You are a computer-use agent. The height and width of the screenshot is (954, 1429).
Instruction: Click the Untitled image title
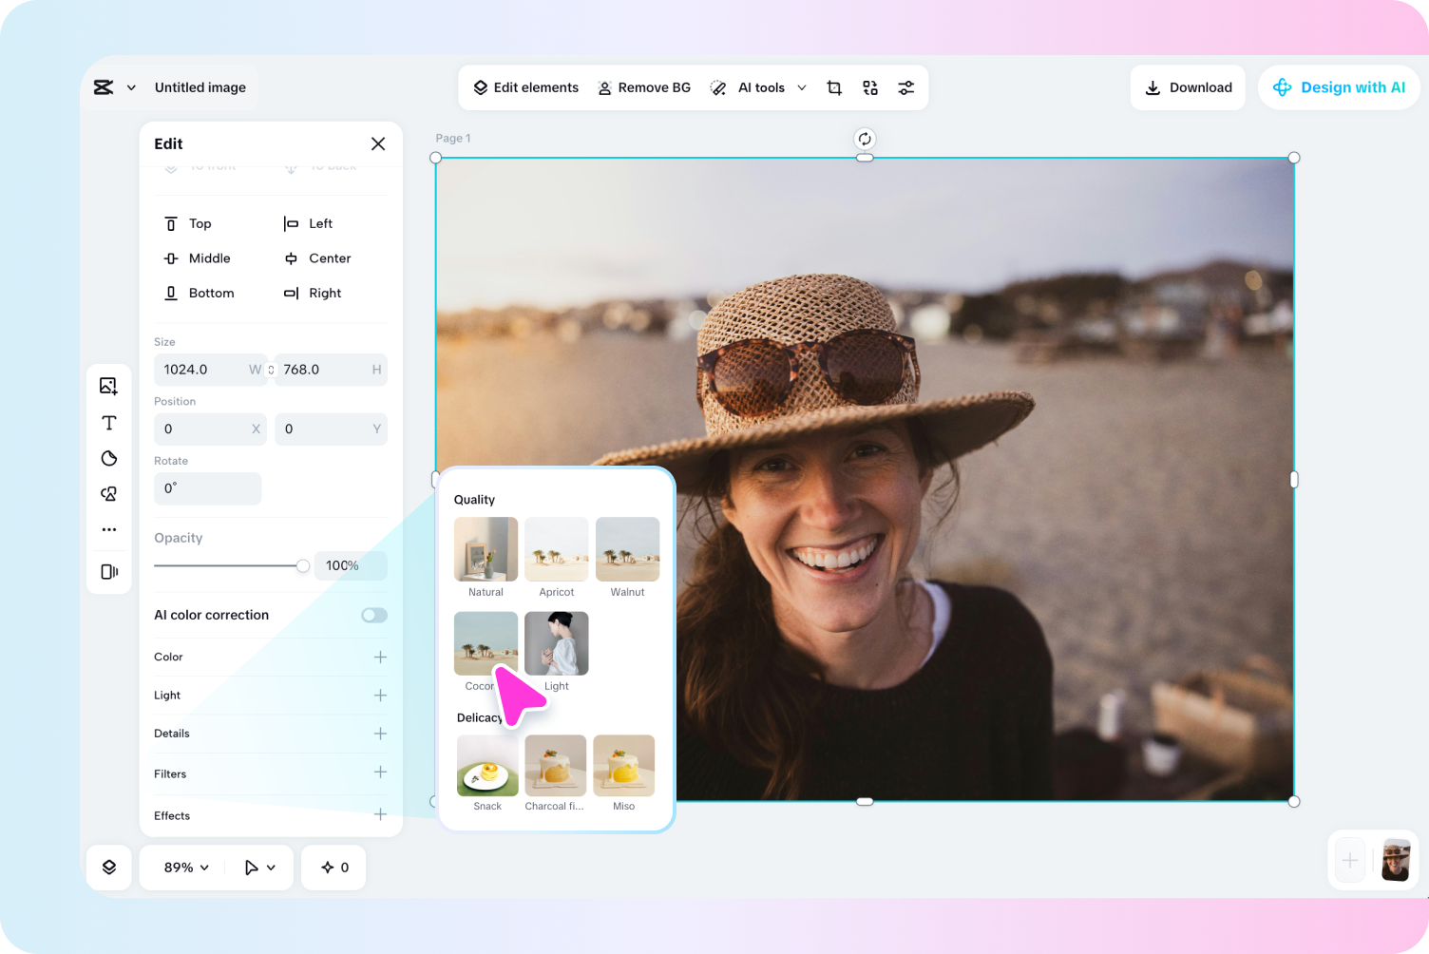point(200,87)
